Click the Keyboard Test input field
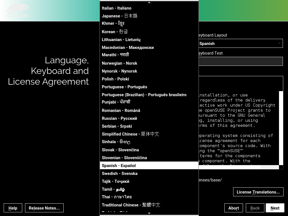288x216 pixels. pos(240,61)
